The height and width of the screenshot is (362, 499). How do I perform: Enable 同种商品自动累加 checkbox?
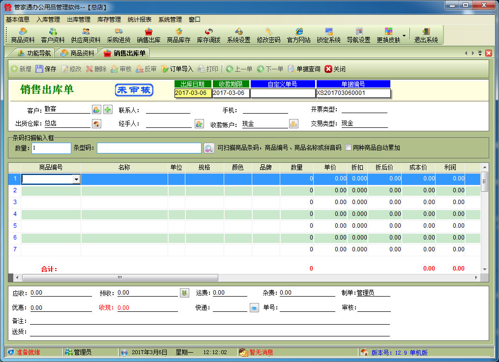(x=348, y=148)
